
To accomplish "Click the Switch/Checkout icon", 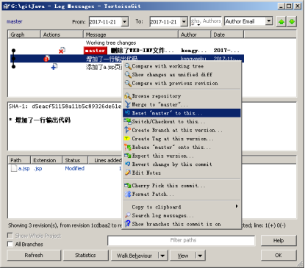I will (128, 121).
